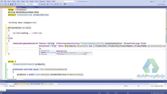Click the Search Error List field
Image resolution: width=167 pixels, height=94 pixels.
(x=158, y=84)
